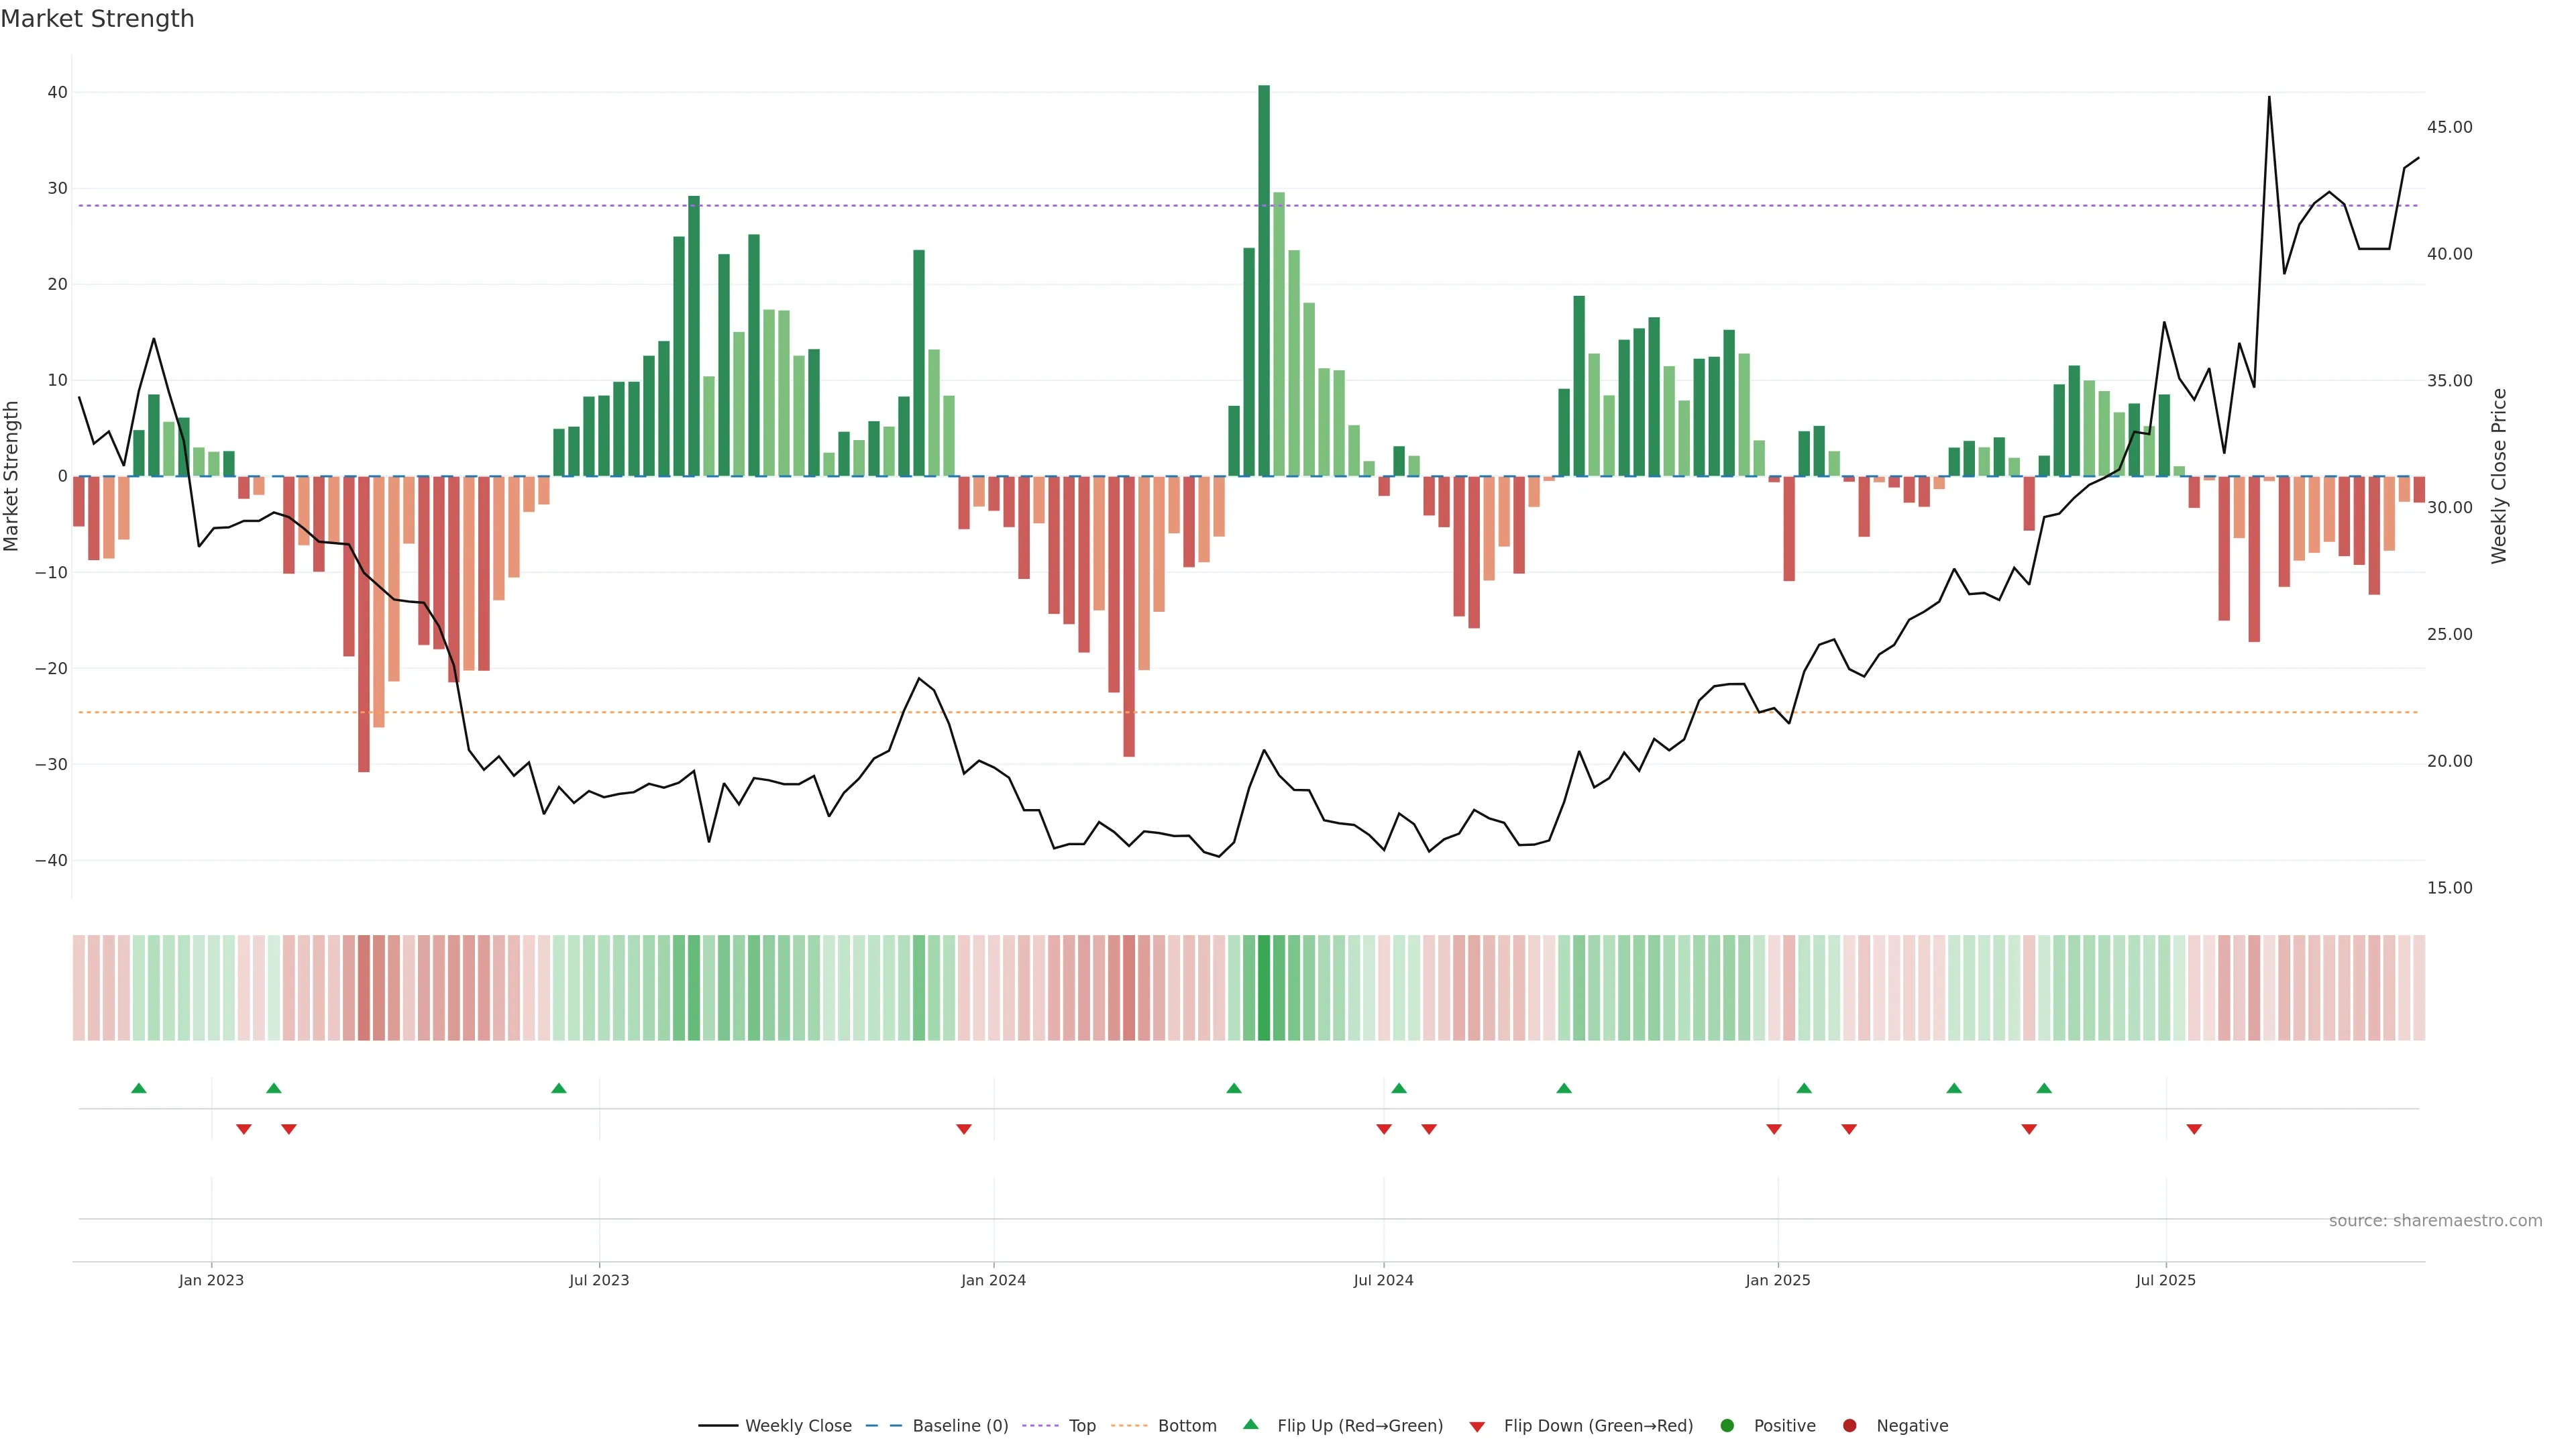Click the Weekly Close legend line icon

[718, 1426]
